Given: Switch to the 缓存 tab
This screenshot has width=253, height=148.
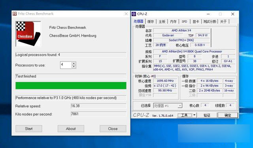Looking at the screenshot, I should [x=151, y=22].
